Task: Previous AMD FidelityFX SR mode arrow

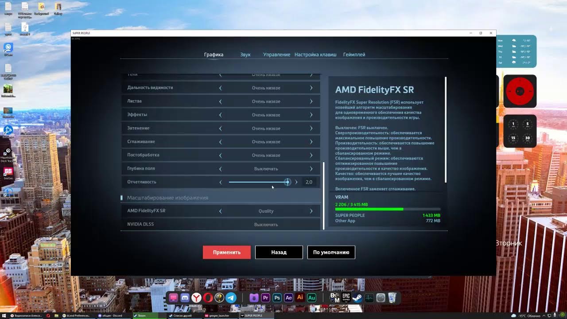Action: 221,211
